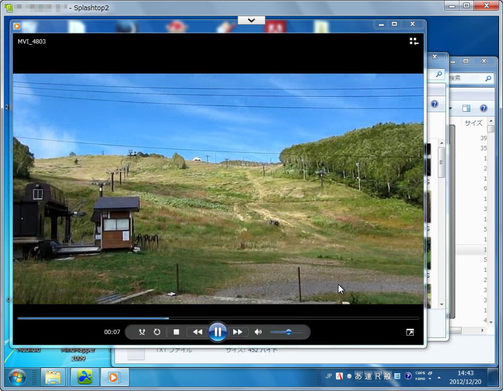Select the Windows Media Player taskbar icon

coord(114,378)
